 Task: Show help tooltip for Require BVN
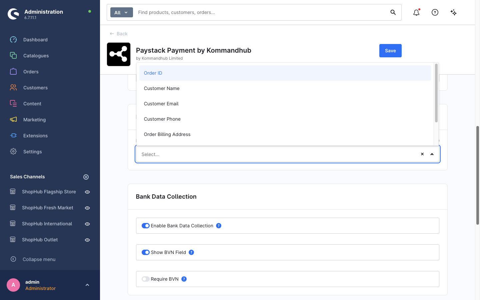tap(184, 279)
